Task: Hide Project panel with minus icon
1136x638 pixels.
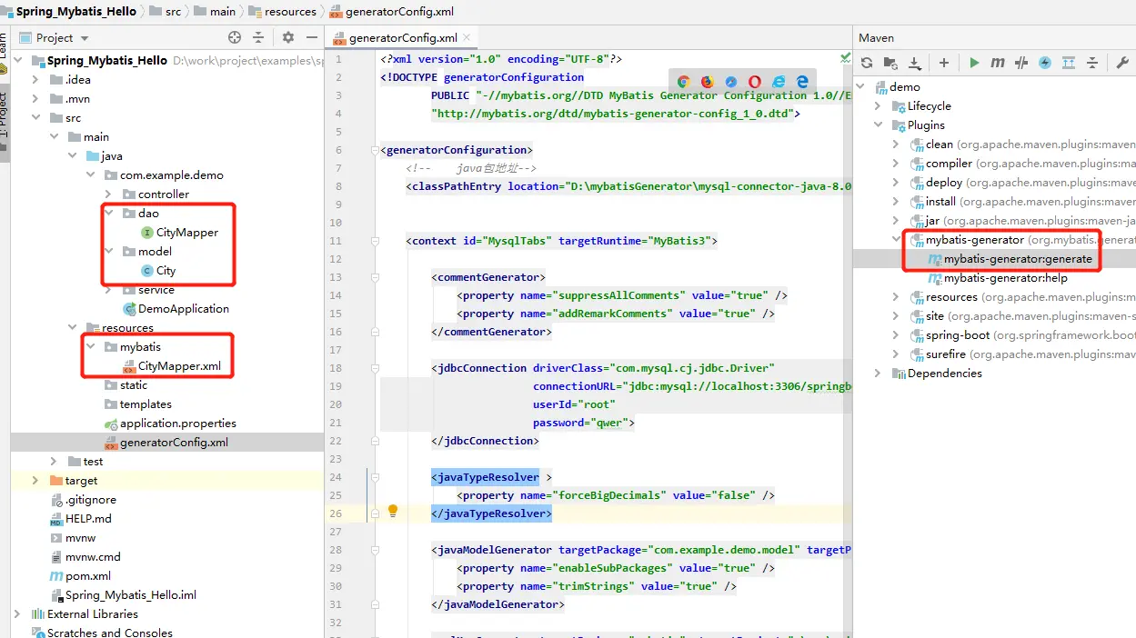Action: click(312, 37)
